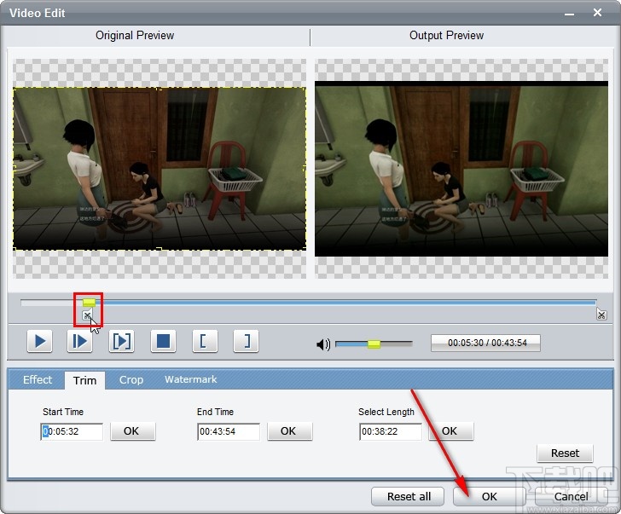621x514 pixels.
Task: Play the selected trim segment
Action: pyautogui.click(x=122, y=341)
